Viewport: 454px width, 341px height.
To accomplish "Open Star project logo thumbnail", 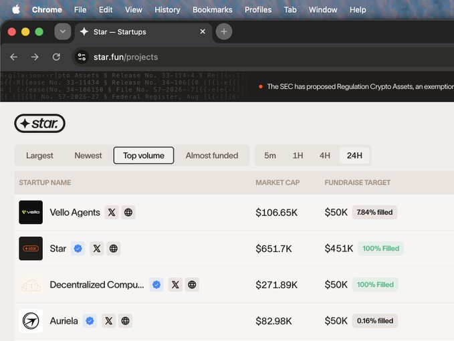I will click(31, 248).
